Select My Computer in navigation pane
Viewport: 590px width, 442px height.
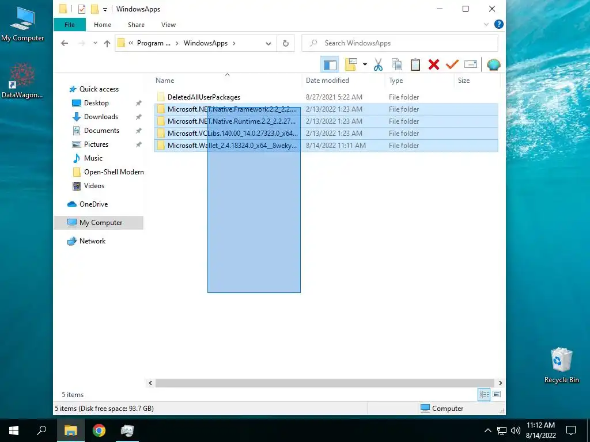(99, 223)
